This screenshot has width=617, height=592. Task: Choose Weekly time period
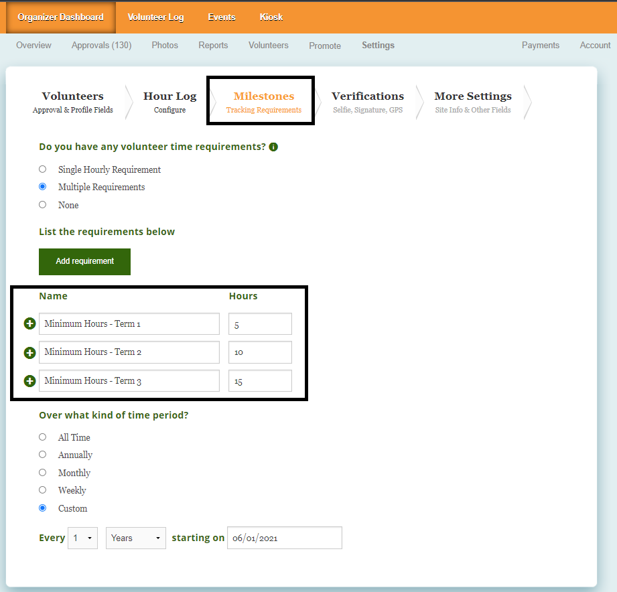42,490
